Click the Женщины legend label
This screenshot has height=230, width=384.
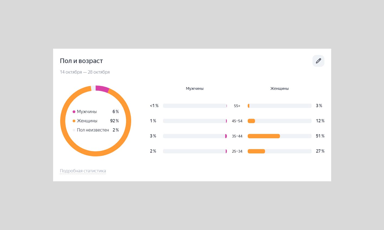tap(87, 121)
